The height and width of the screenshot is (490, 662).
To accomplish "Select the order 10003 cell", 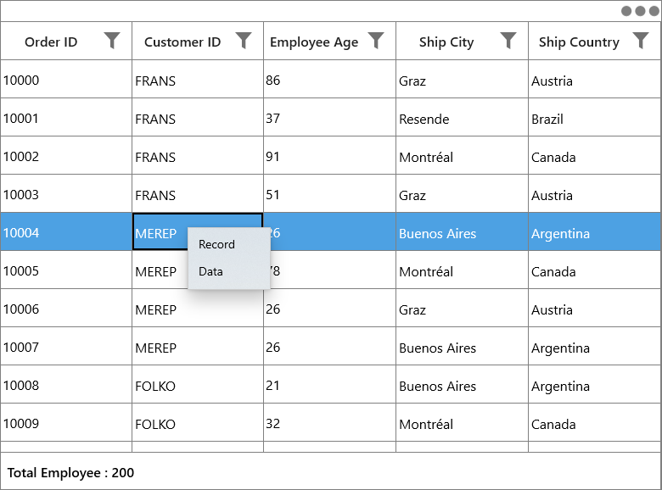I will (x=66, y=193).
